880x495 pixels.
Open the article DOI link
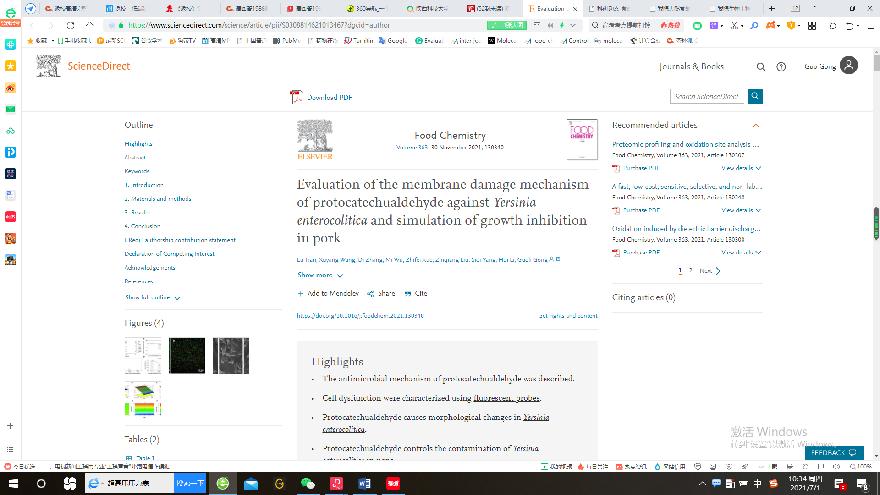pos(360,316)
